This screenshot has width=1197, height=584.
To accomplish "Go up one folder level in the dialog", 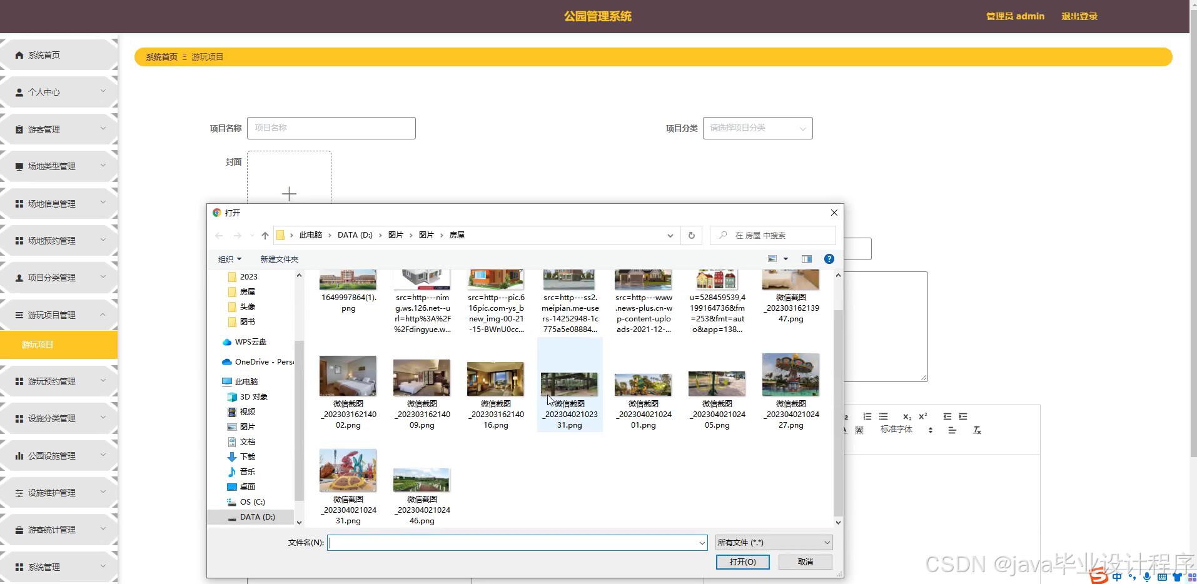I will (x=265, y=236).
